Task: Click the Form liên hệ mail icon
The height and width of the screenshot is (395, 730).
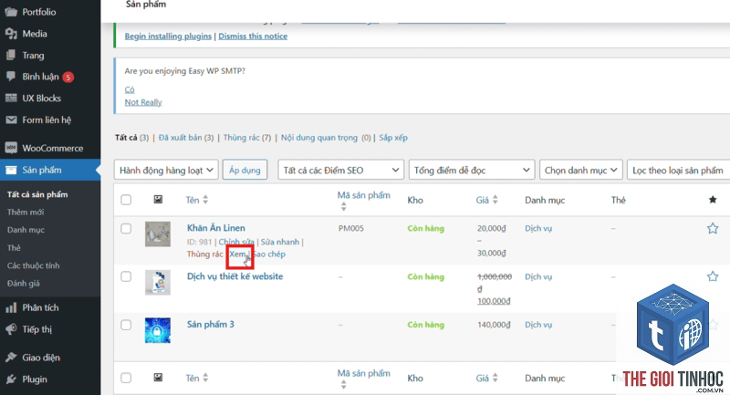Action: [x=11, y=120]
